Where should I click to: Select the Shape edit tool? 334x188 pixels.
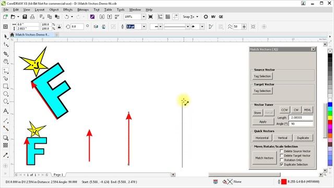tap(6, 44)
